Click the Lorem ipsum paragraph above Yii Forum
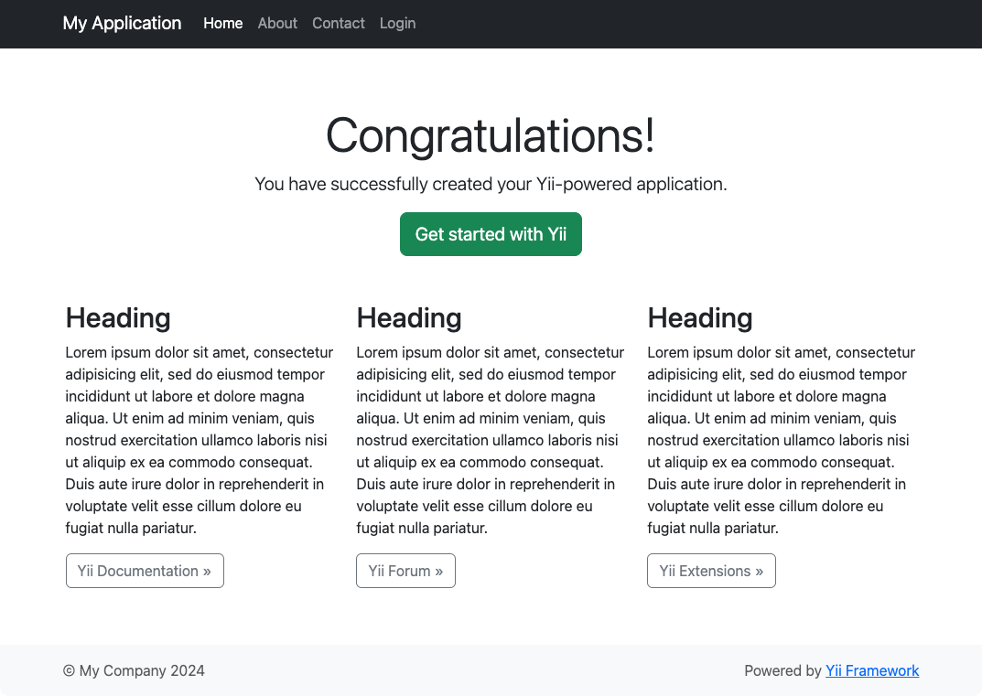Viewport: 982px width, 696px height. [490, 440]
